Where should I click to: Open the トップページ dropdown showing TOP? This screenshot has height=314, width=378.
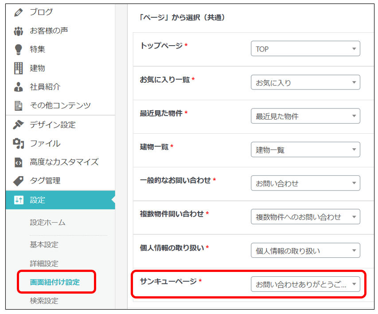305,49
